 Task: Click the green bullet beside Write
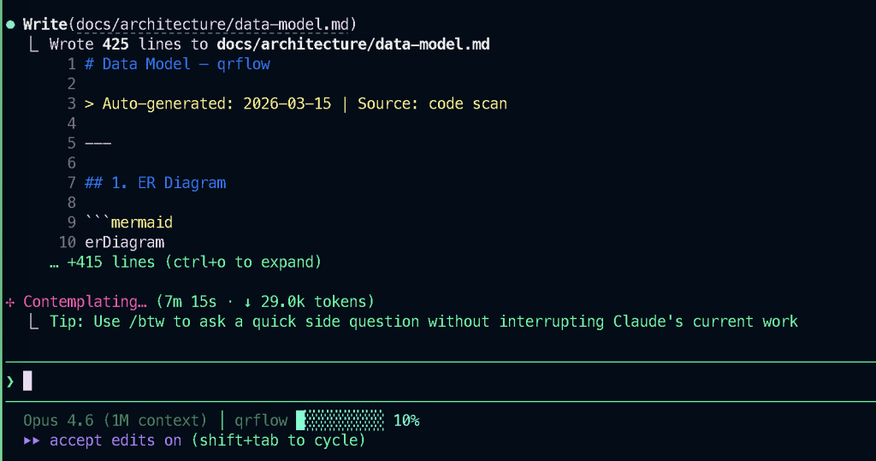click(x=10, y=24)
